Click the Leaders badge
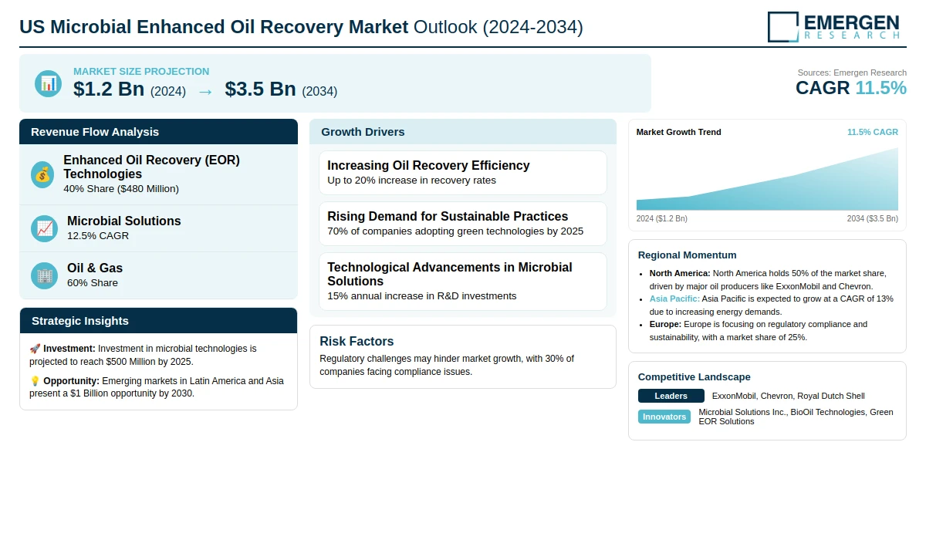 coord(671,396)
